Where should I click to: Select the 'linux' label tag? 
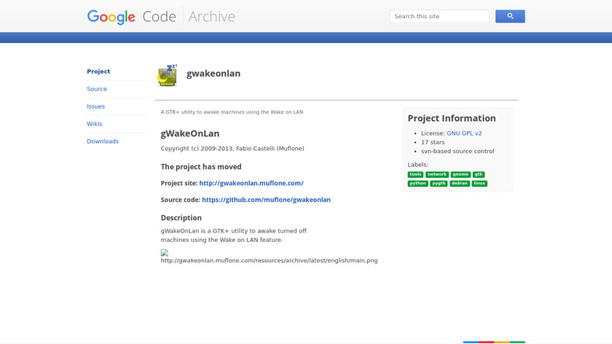tap(479, 184)
